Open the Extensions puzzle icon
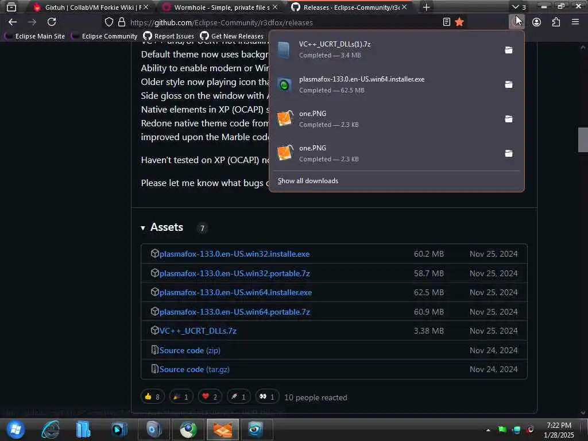This screenshot has height=441, width=588. tap(556, 22)
